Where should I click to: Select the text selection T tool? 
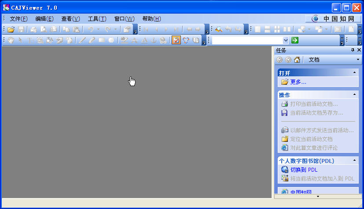point(30,40)
